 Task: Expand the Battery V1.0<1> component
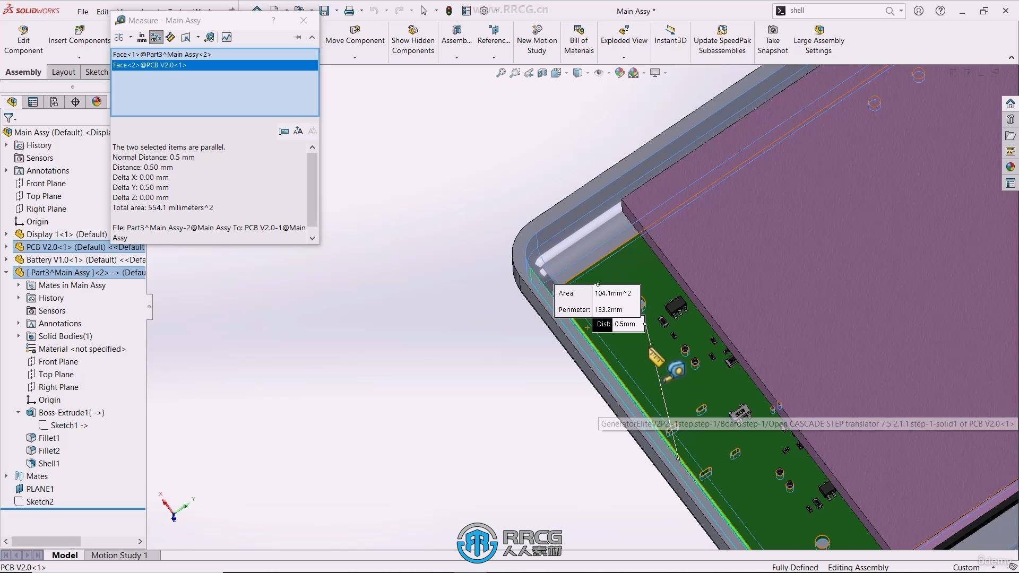click(x=6, y=259)
